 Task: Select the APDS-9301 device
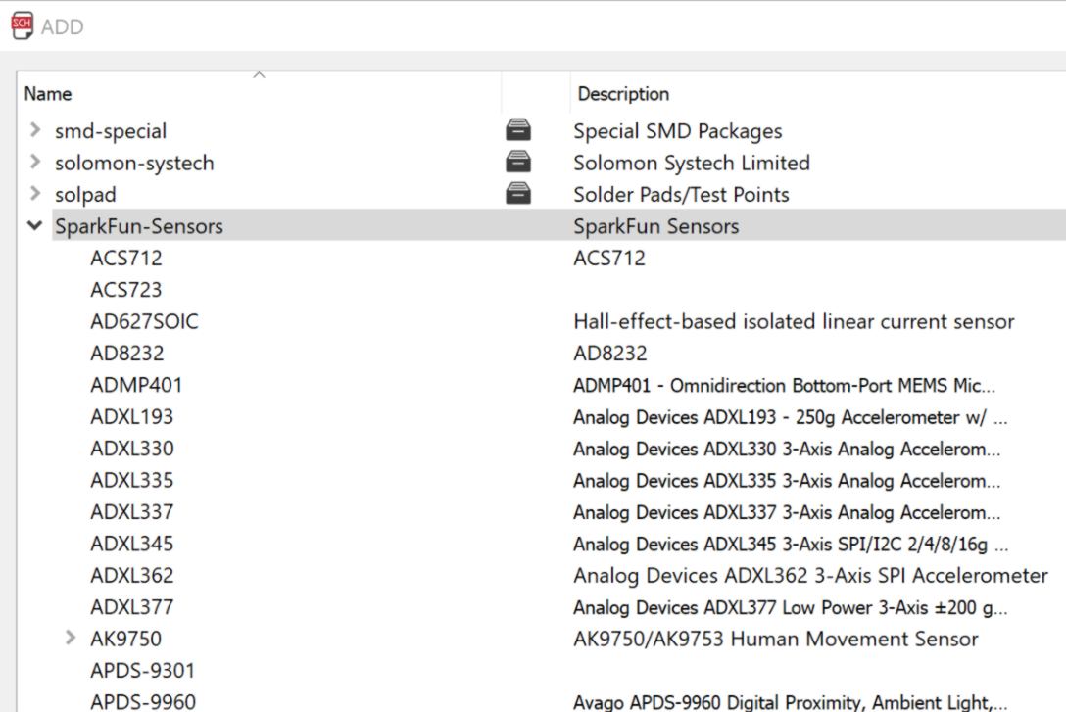142,670
